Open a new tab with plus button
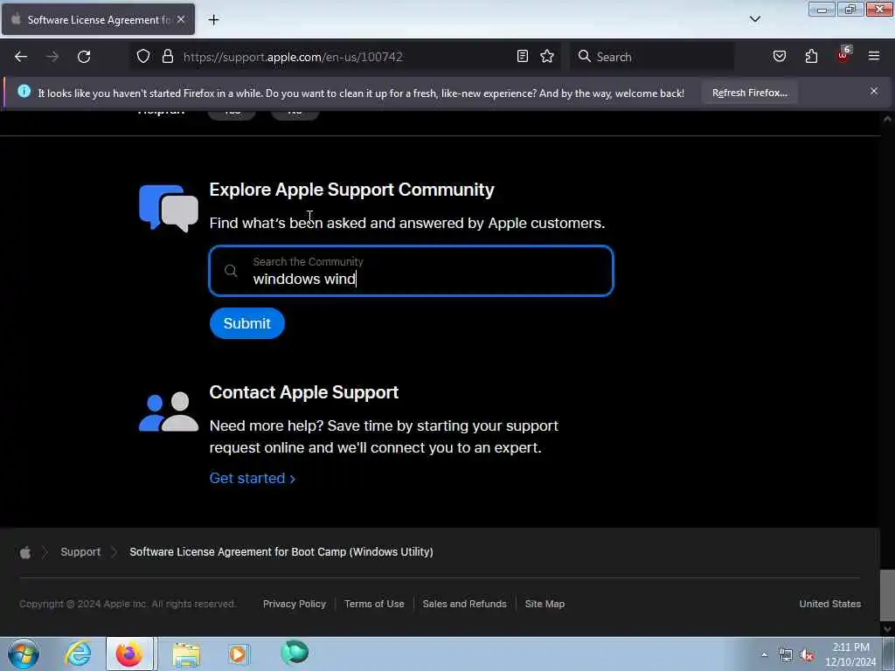This screenshot has height=671, width=895. (x=213, y=20)
